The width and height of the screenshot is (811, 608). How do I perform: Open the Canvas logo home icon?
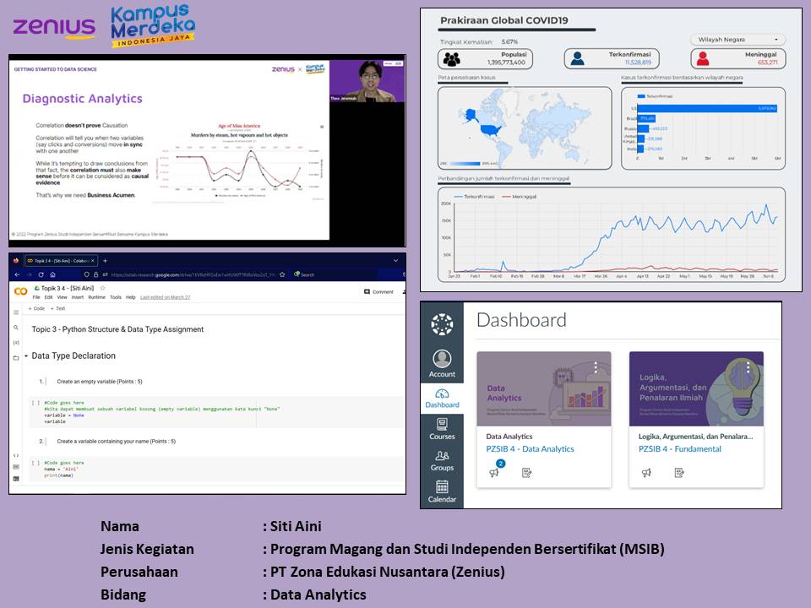(x=442, y=324)
